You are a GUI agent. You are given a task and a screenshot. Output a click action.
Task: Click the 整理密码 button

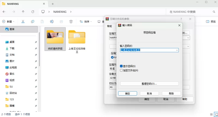(x=149, y=84)
